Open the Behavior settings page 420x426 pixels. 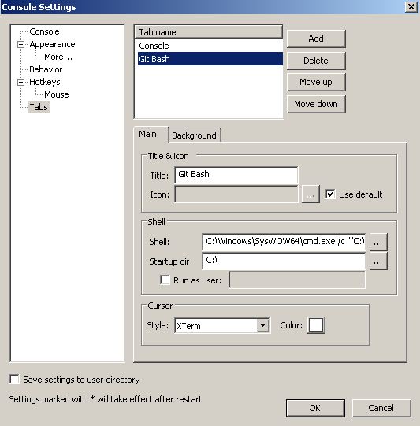tap(46, 69)
